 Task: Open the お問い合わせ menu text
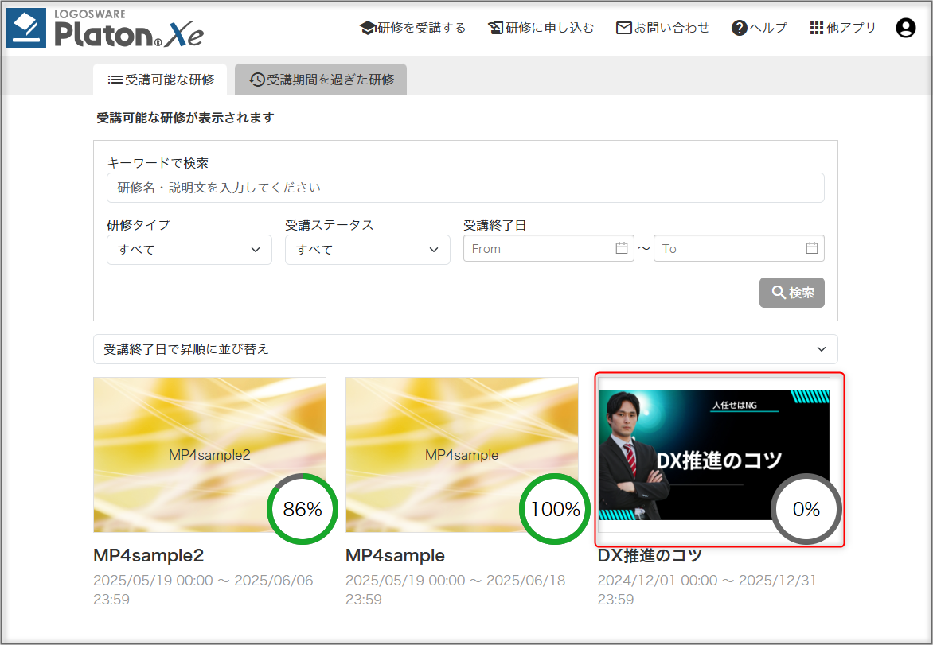point(672,28)
